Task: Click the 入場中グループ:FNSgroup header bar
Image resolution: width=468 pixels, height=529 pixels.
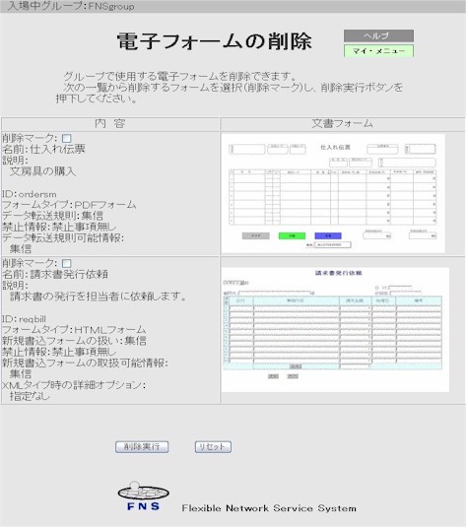Action: click(x=233, y=7)
